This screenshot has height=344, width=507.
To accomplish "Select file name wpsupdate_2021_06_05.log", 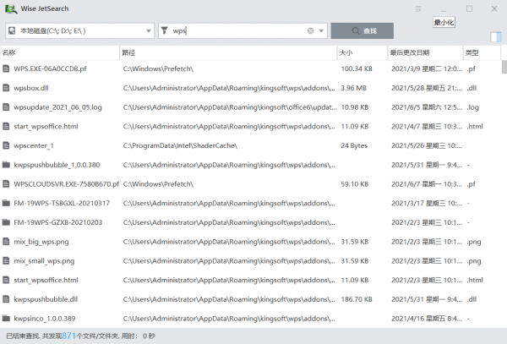I will coord(57,107).
